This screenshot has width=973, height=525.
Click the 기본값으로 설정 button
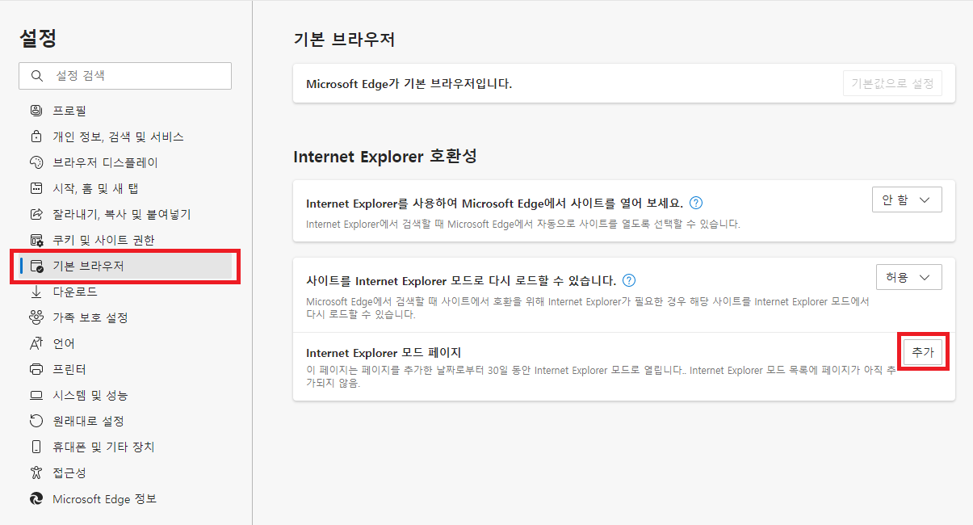click(891, 83)
